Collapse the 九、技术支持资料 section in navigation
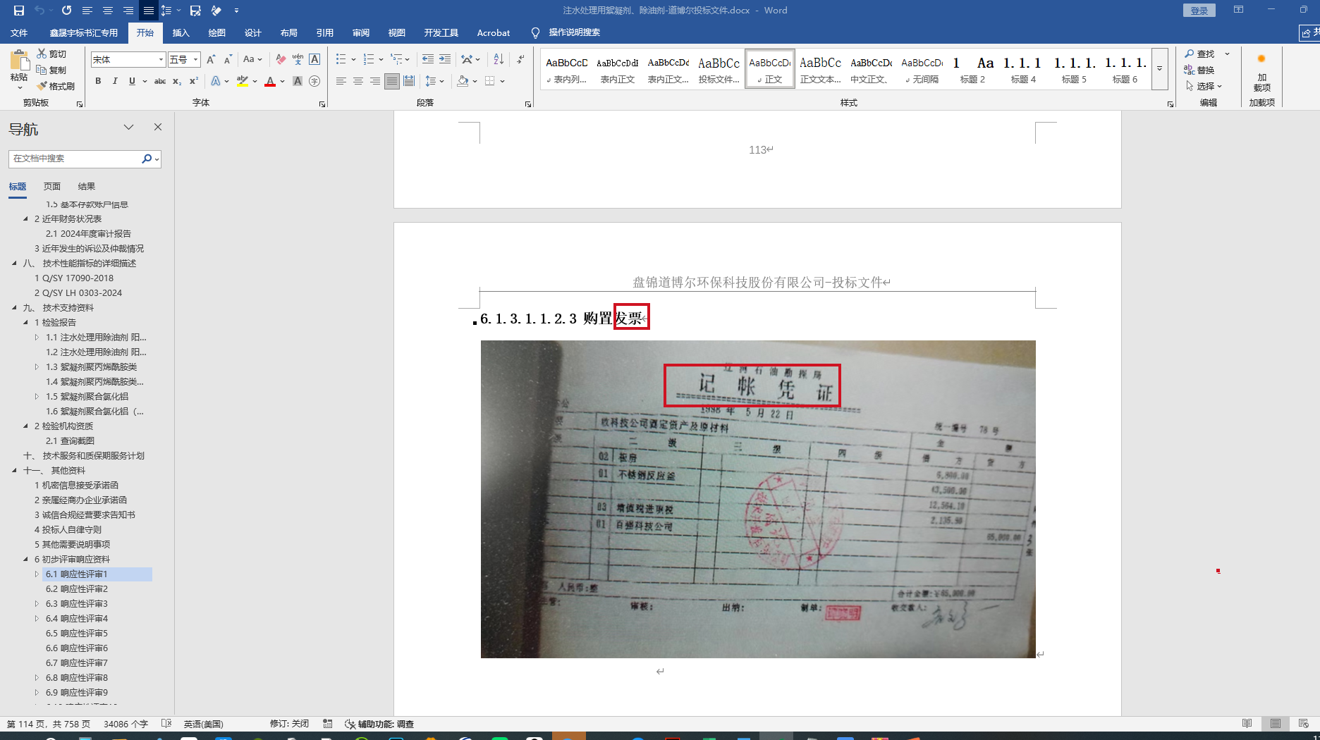 14,307
